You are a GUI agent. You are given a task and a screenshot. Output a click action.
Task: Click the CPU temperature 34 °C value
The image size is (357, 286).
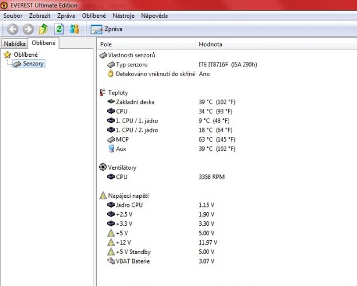coord(215,111)
